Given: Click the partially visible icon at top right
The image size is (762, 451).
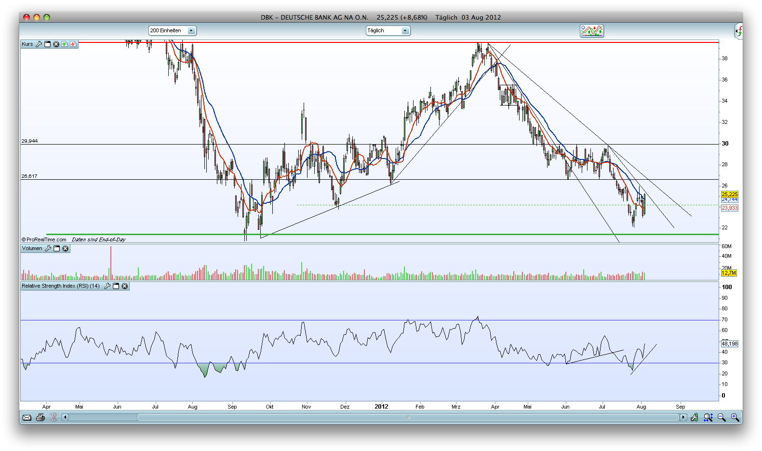Looking at the screenshot, I should click(x=739, y=31).
